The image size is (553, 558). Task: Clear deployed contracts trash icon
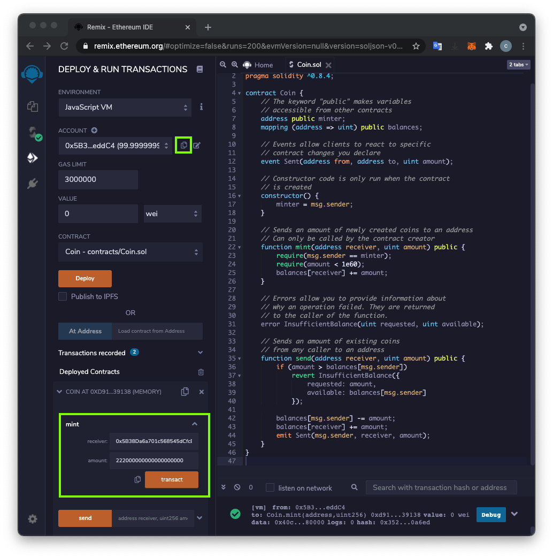201,372
